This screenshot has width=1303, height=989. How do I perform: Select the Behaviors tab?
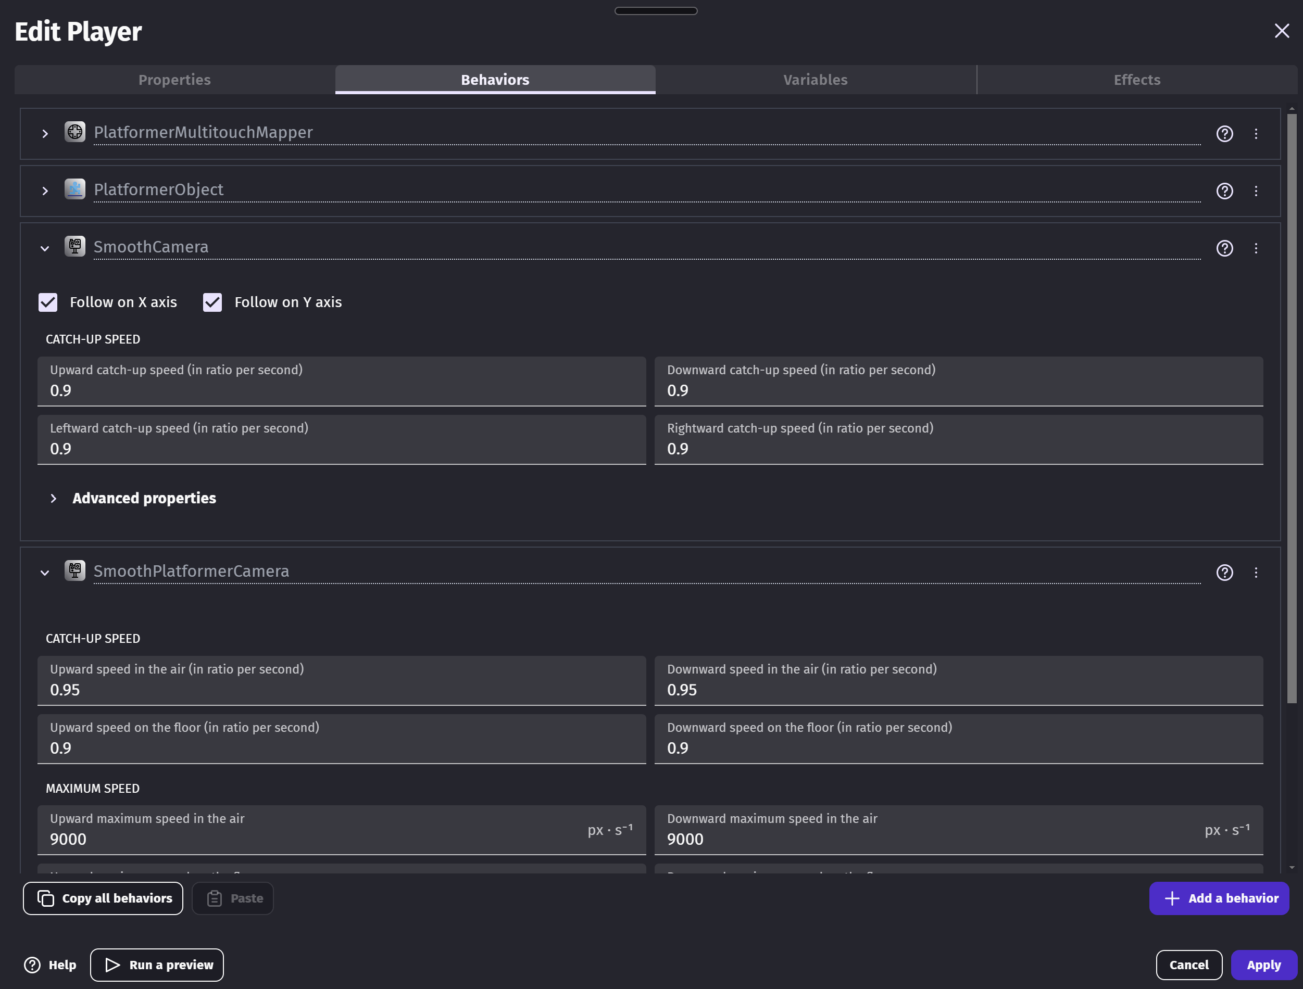pos(495,80)
